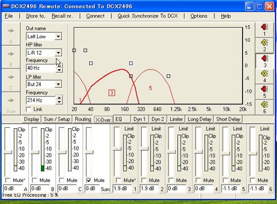Select input C arrow button
Image resolution: width=277 pixels, height=204 pixels.
(x=11, y=80)
